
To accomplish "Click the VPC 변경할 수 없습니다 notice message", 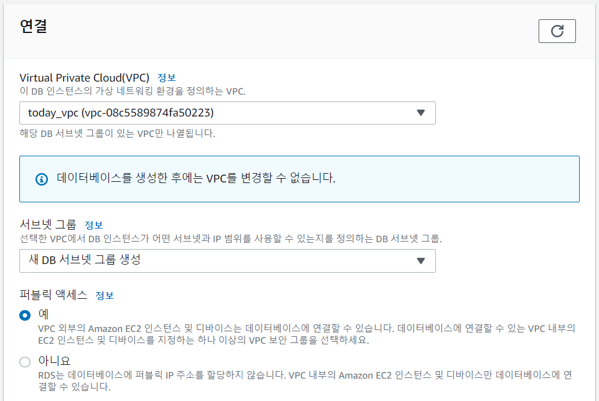I will tap(196, 178).
